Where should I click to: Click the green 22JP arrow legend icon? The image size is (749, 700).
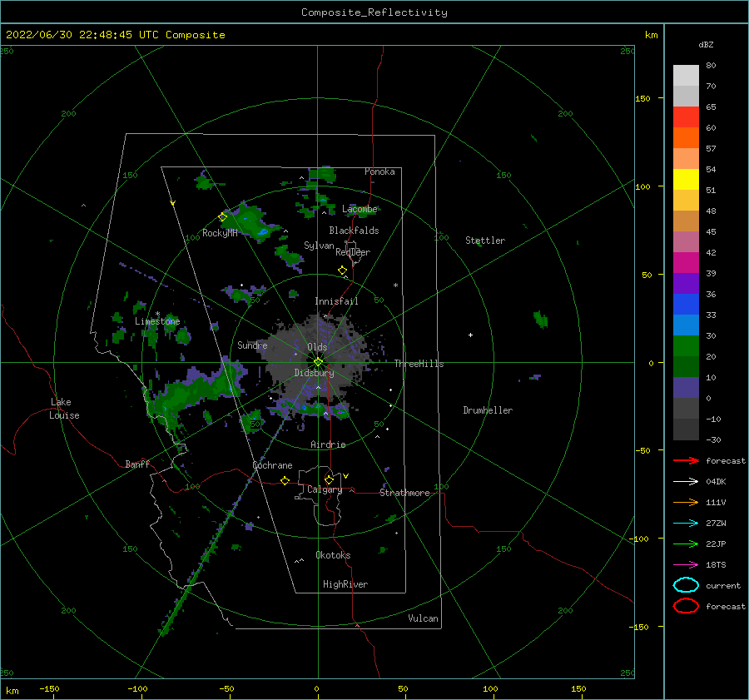point(686,544)
